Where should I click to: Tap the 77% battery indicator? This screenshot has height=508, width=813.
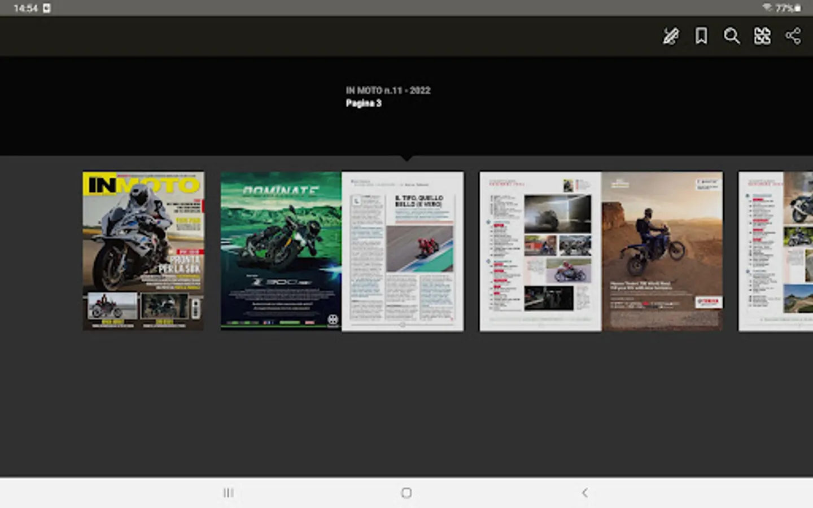(788, 8)
